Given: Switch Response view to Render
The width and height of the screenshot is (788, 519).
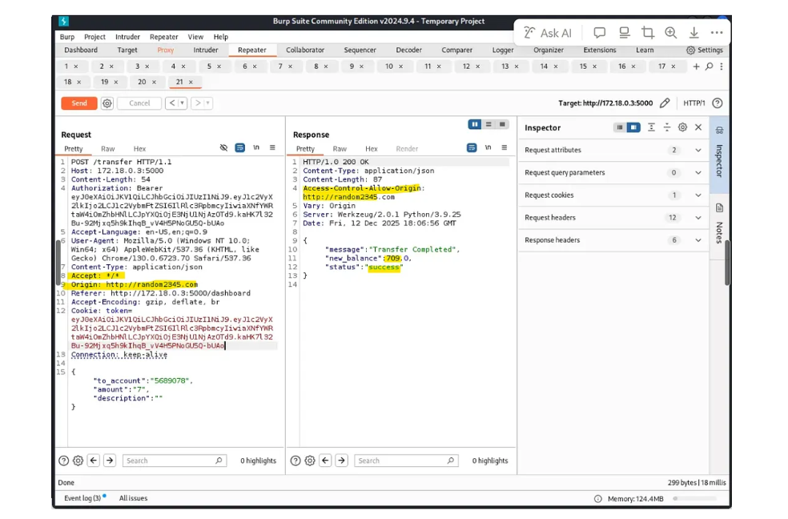Looking at the screenshot, I should [x=407, y=149].
